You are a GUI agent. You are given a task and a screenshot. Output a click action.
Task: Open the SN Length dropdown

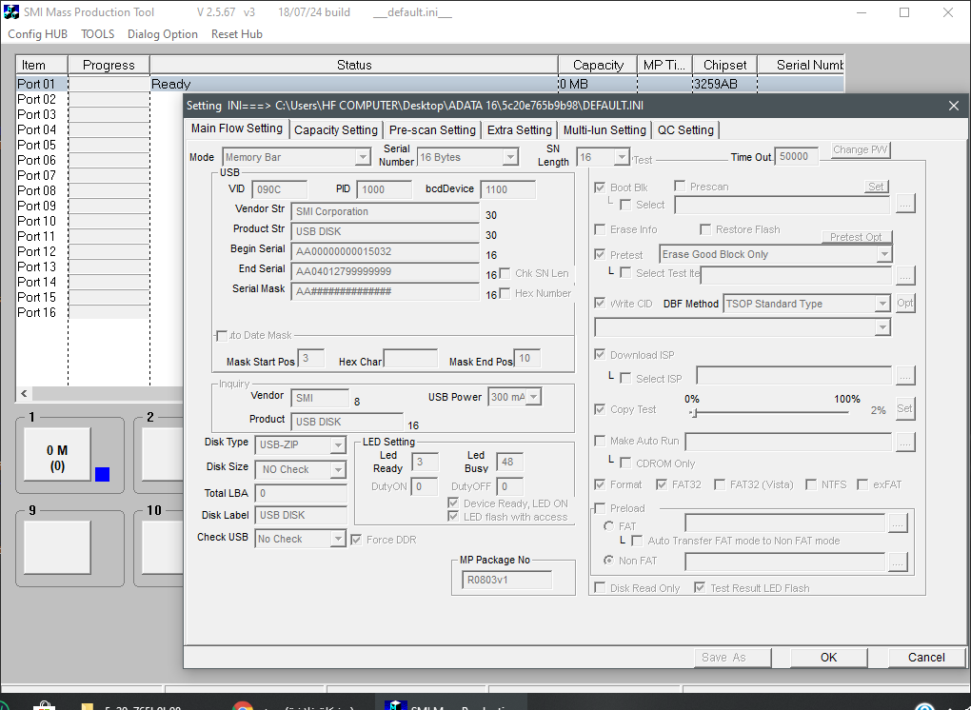pyautogui.click(x=622, y=157)
